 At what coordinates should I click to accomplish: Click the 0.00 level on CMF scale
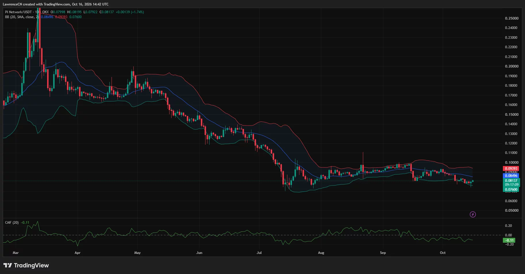pos(508,235)
